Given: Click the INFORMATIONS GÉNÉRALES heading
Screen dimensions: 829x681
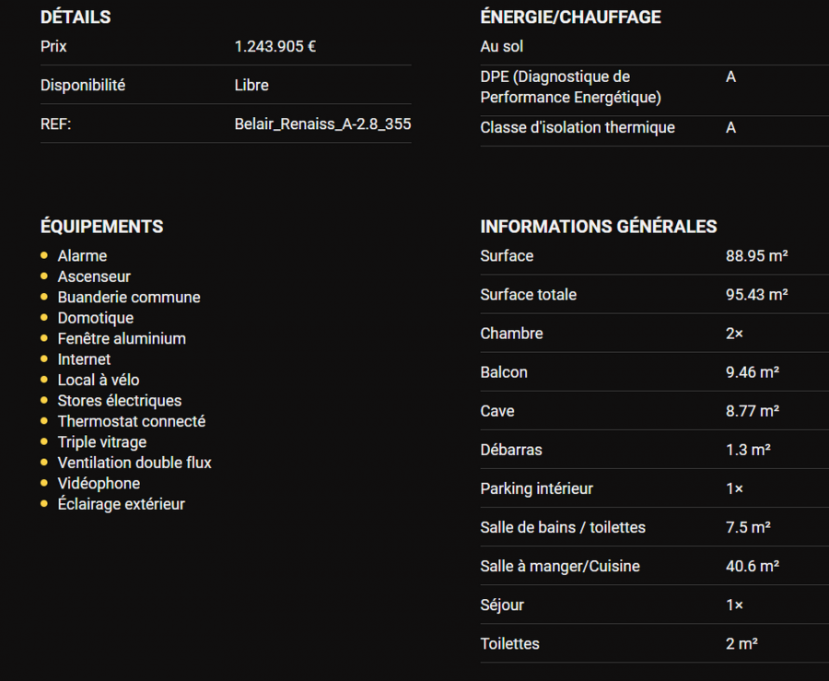Looking at the screenshot, I should pyautogui.click(x=598, y=226).
